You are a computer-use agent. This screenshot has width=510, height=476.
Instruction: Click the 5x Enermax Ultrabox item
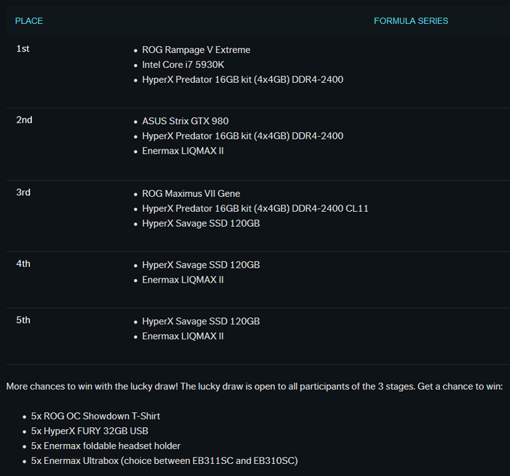click(x=164, y=461)
